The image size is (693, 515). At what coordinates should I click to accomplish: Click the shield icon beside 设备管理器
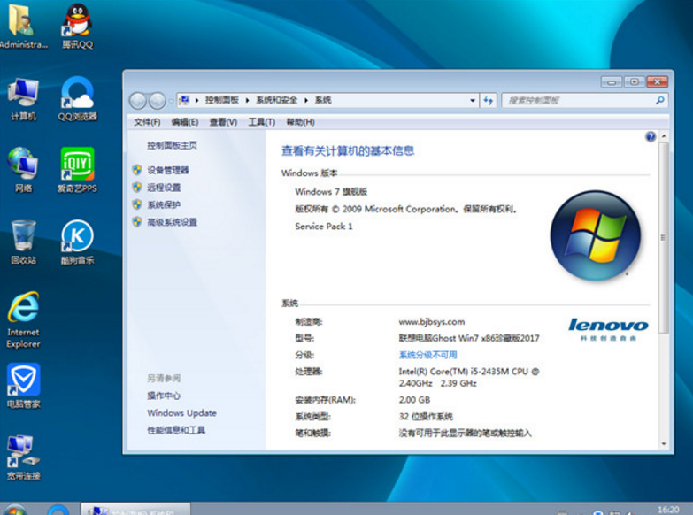click(137, 170)
